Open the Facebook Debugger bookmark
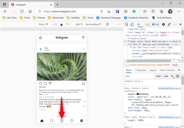This screenshot has width=184, height=128. [109, 18]
